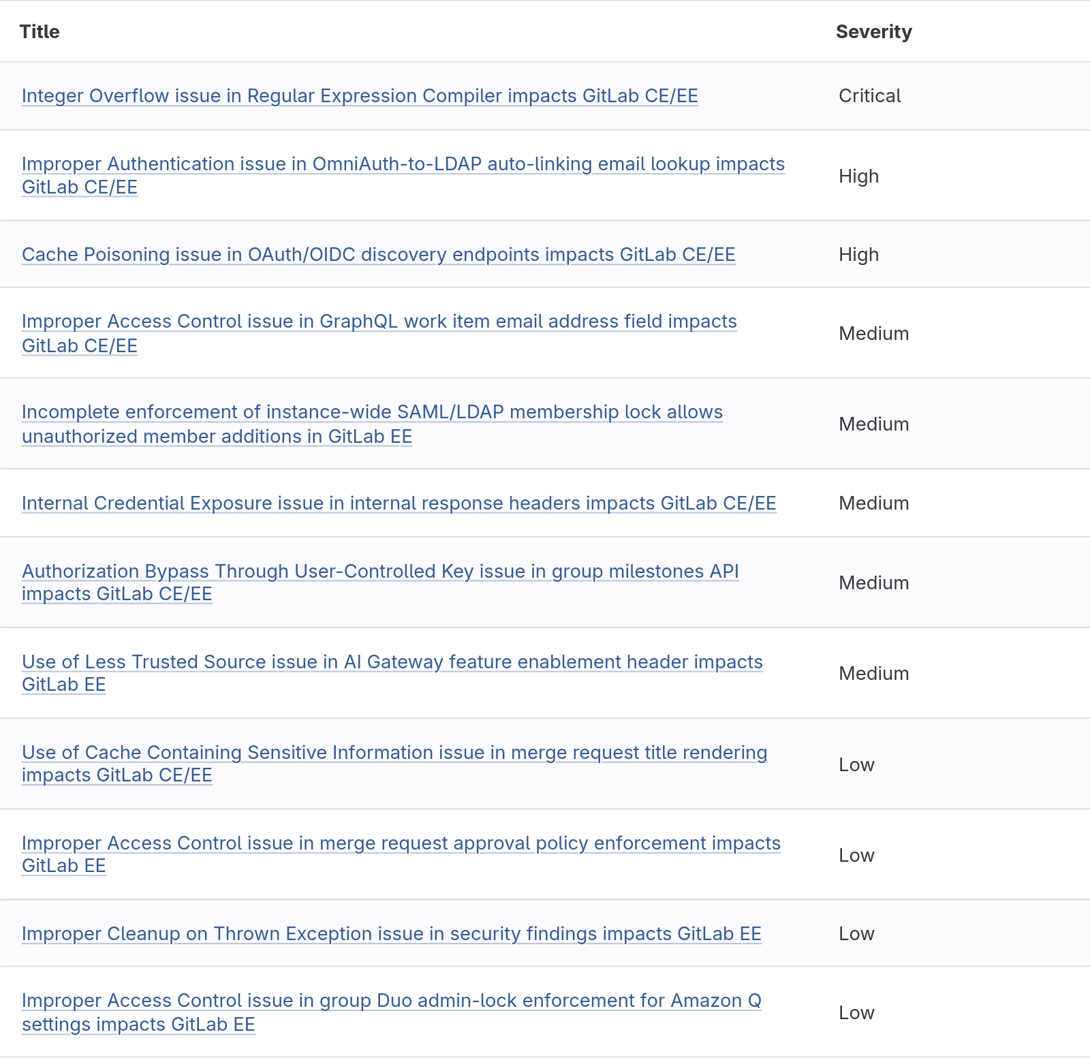
Task: Select High severity for Cache Poisoning row
Action: point(859,255)
